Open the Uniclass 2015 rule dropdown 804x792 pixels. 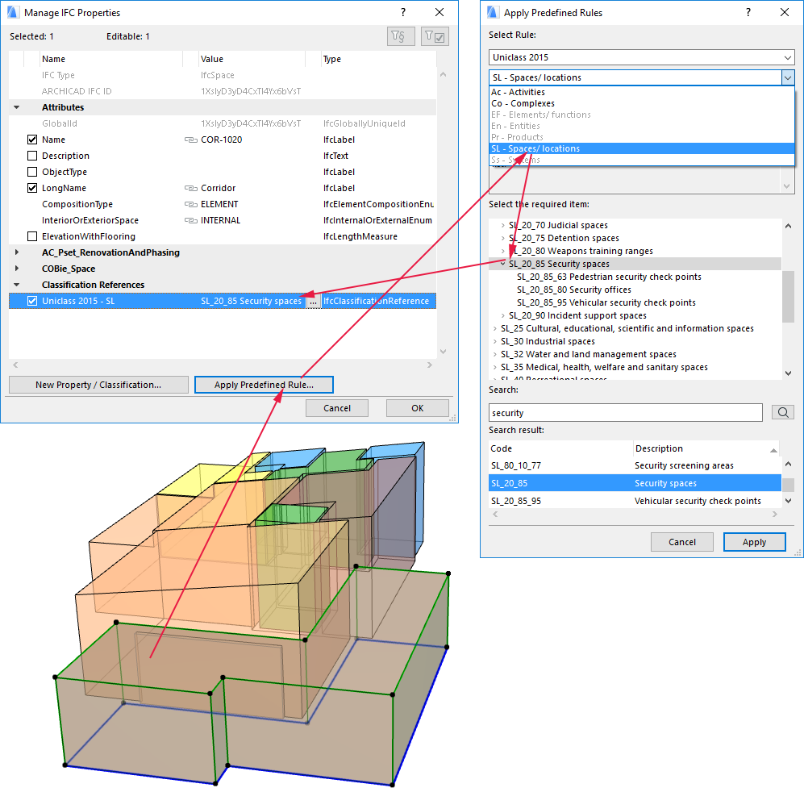pos(641,57)
